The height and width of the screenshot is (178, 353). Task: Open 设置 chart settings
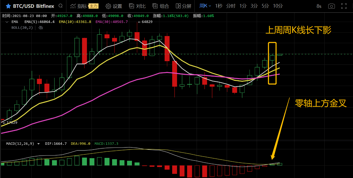(114, 6)
